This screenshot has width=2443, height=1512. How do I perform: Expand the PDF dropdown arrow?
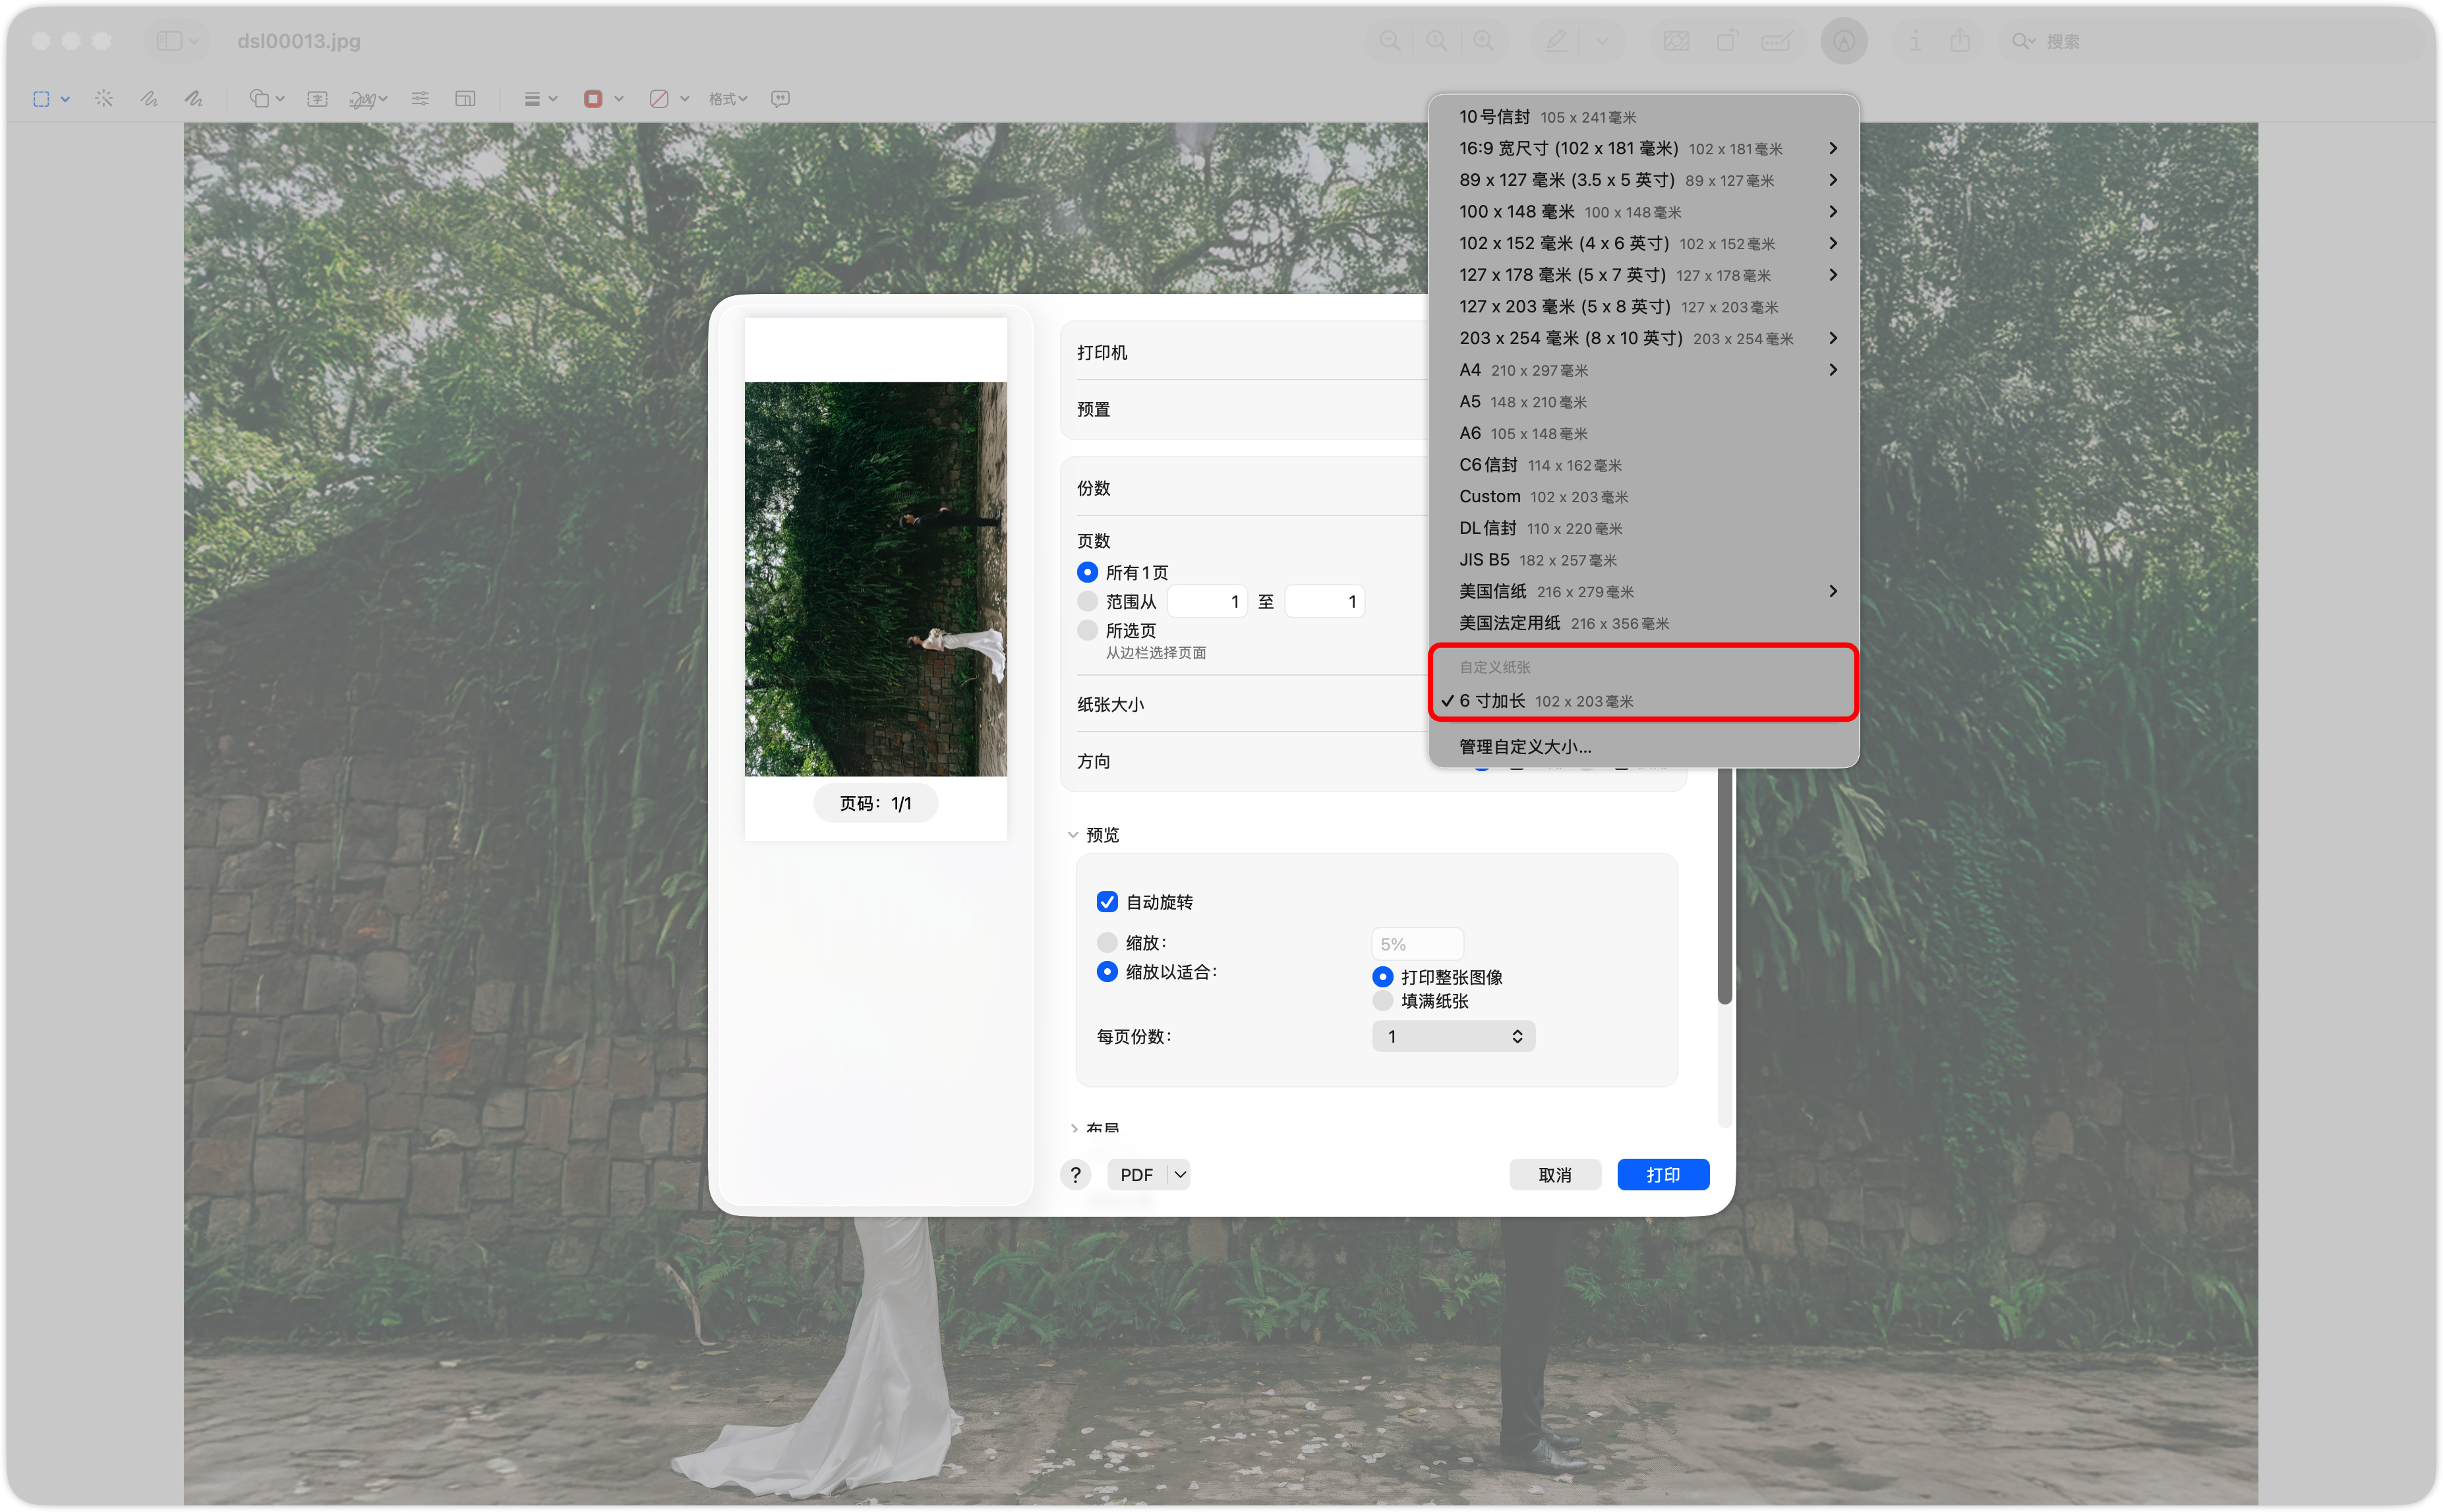click(1180, 1174)
